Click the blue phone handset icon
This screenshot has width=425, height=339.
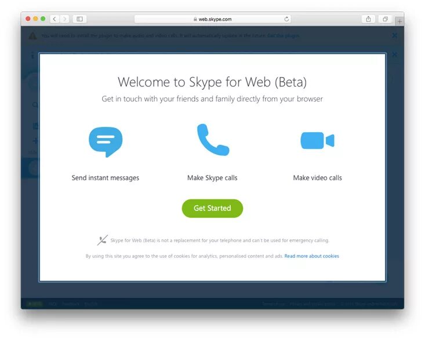[213, 140]
